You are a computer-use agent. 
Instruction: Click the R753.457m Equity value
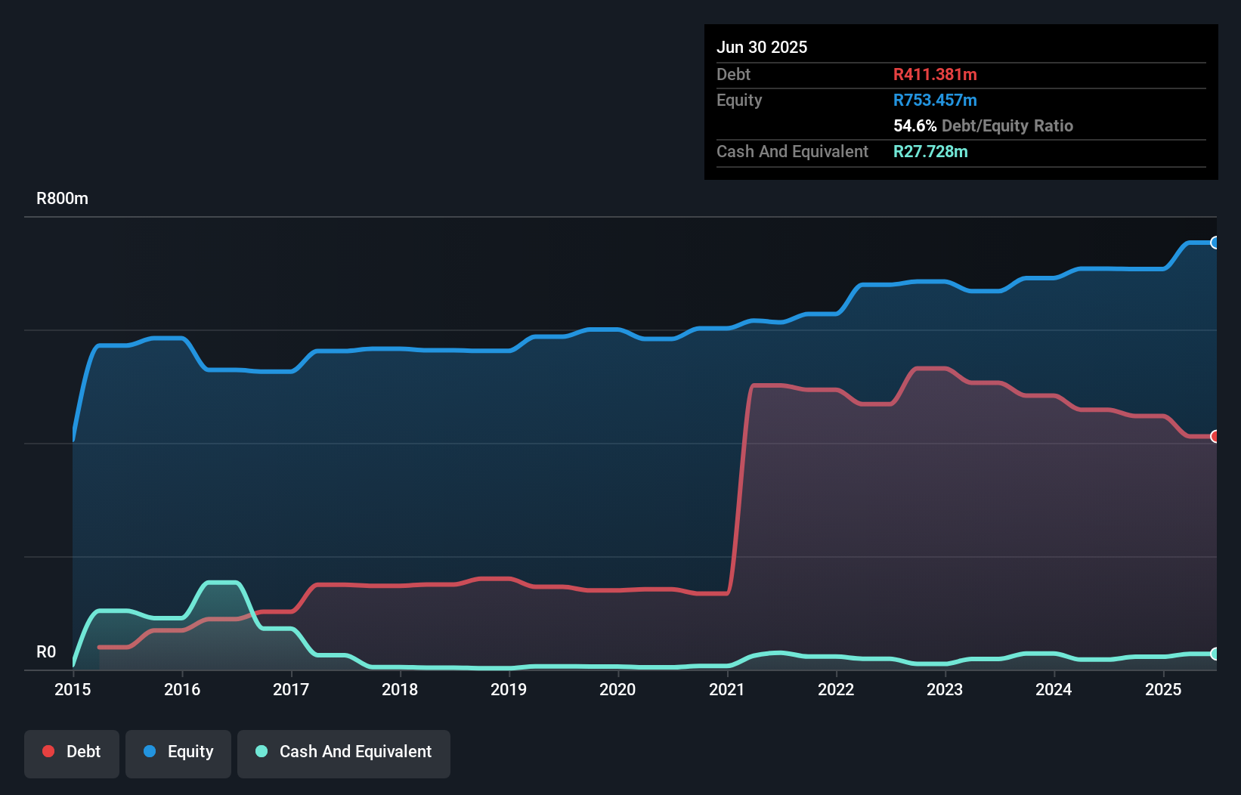(x=935, y=100)
